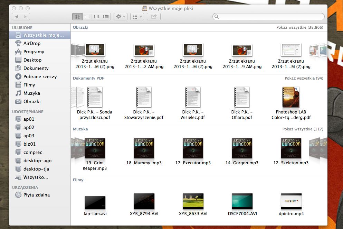Select shared computer biz01
Viewport: 343px width, 229px height.
click(40, 144)
